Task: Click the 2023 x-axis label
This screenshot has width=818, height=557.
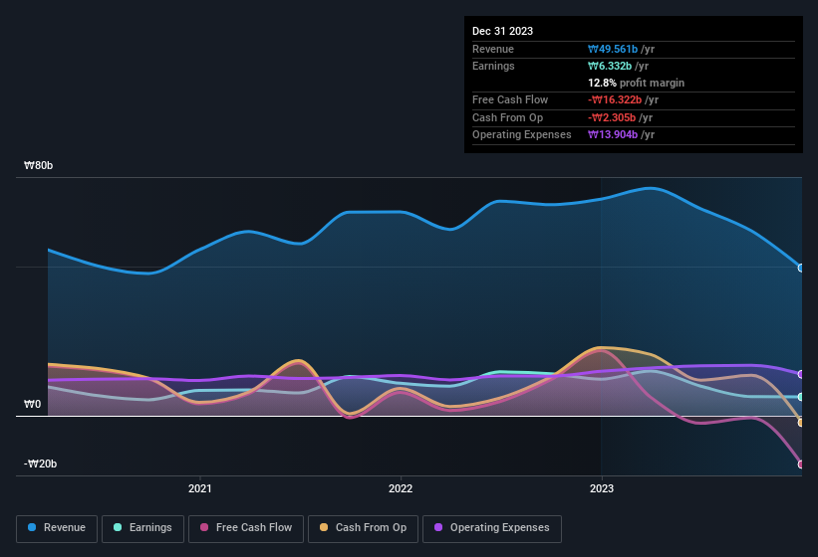Action: click(602, 488)
